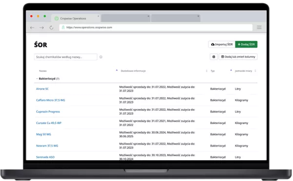The width and height of the screenshot is (293, 181).
Task: Focus the chemical name search field
Action: click(65, 57)
